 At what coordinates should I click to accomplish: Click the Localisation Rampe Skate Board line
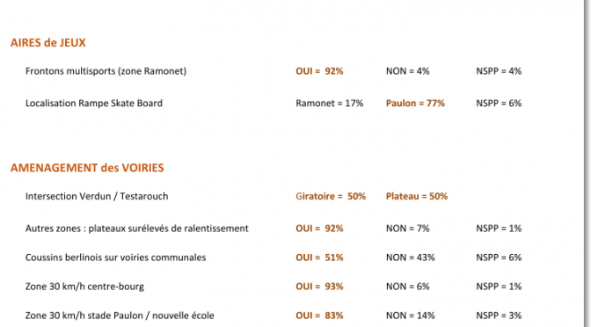94,103
